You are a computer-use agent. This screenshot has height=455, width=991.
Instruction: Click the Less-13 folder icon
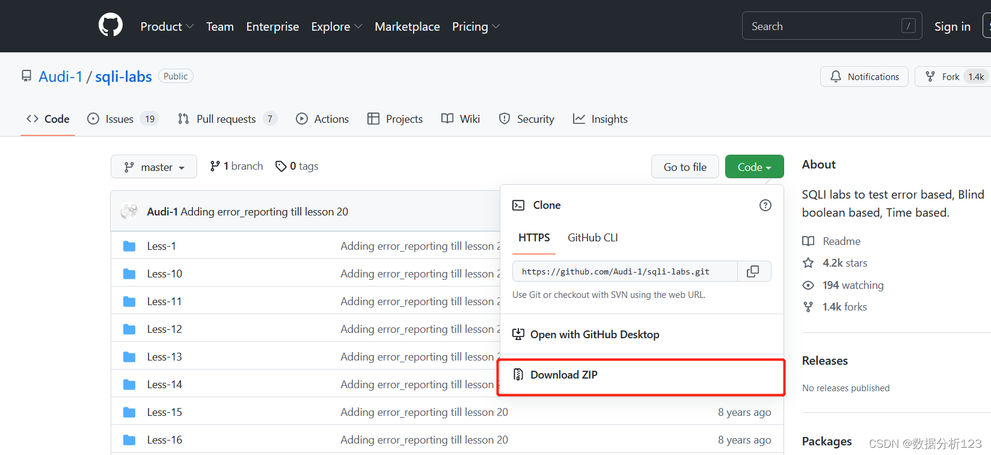[129, 357]
